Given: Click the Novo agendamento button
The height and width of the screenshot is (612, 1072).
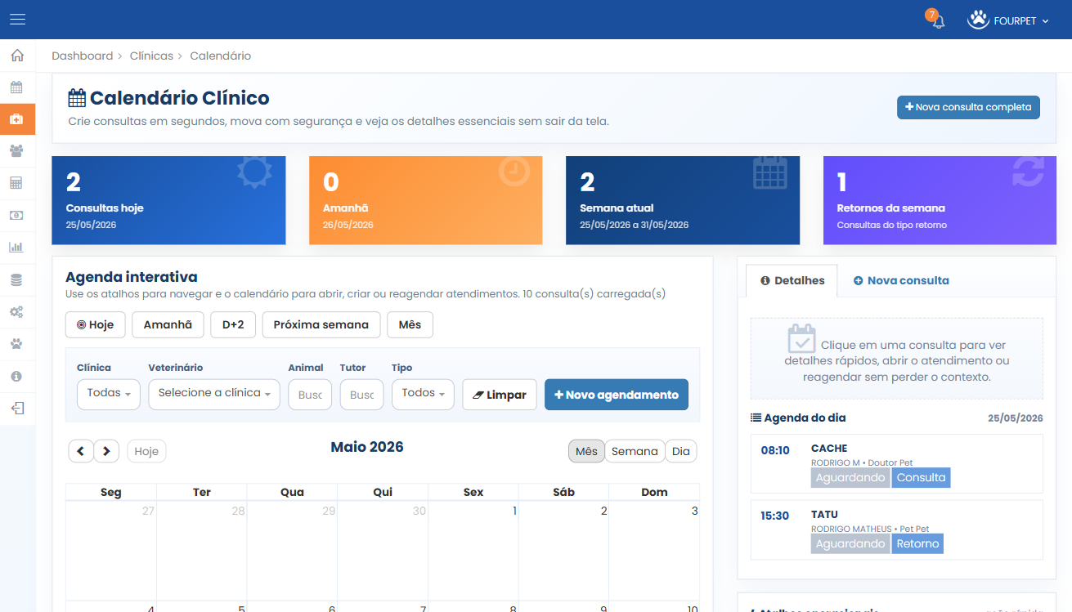Looking at the screenshot, I should [617, 395].
